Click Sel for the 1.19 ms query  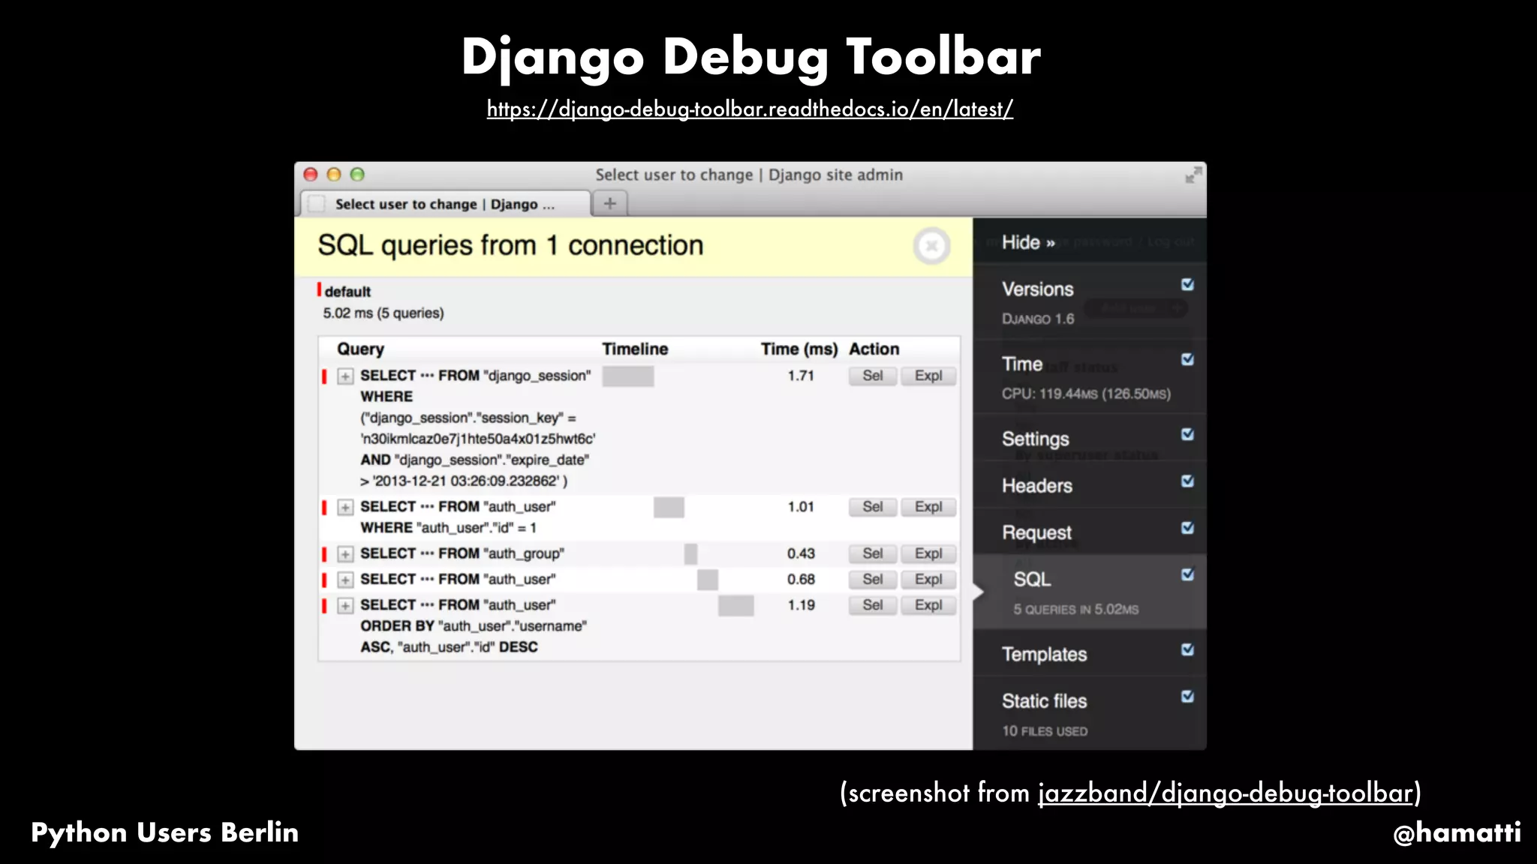tap(872, 605)
